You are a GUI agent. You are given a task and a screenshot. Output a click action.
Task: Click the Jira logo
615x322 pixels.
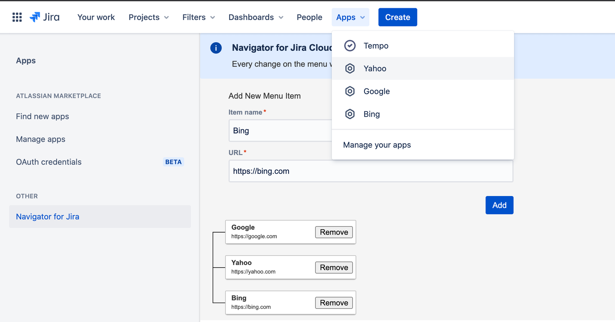click(x=45, y=17)
